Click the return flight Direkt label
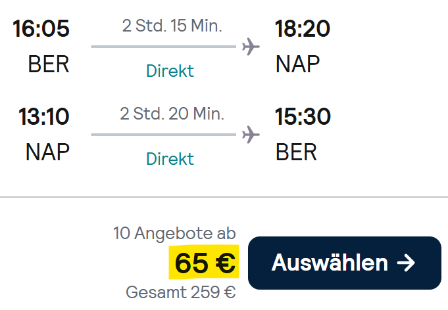Image resolution: width=448 pixels, height=310 pixels. (170, 159)
